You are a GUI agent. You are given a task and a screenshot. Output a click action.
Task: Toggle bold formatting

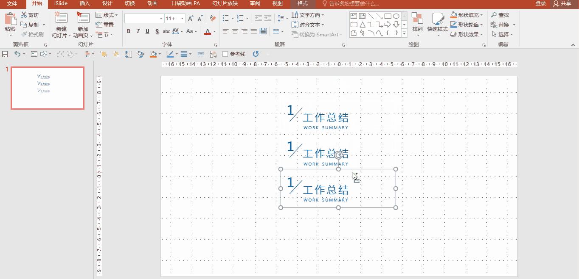click(x=129, y=31)
